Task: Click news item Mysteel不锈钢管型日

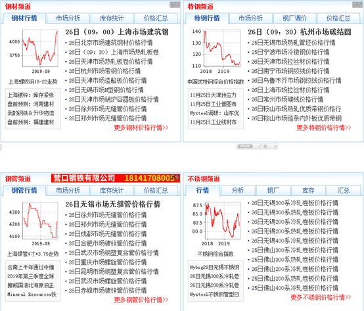Action: [x=214, y=295]
